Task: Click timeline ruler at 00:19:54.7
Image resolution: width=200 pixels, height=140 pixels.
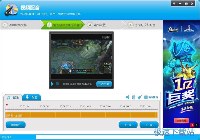Action: [x=125, y=106]
